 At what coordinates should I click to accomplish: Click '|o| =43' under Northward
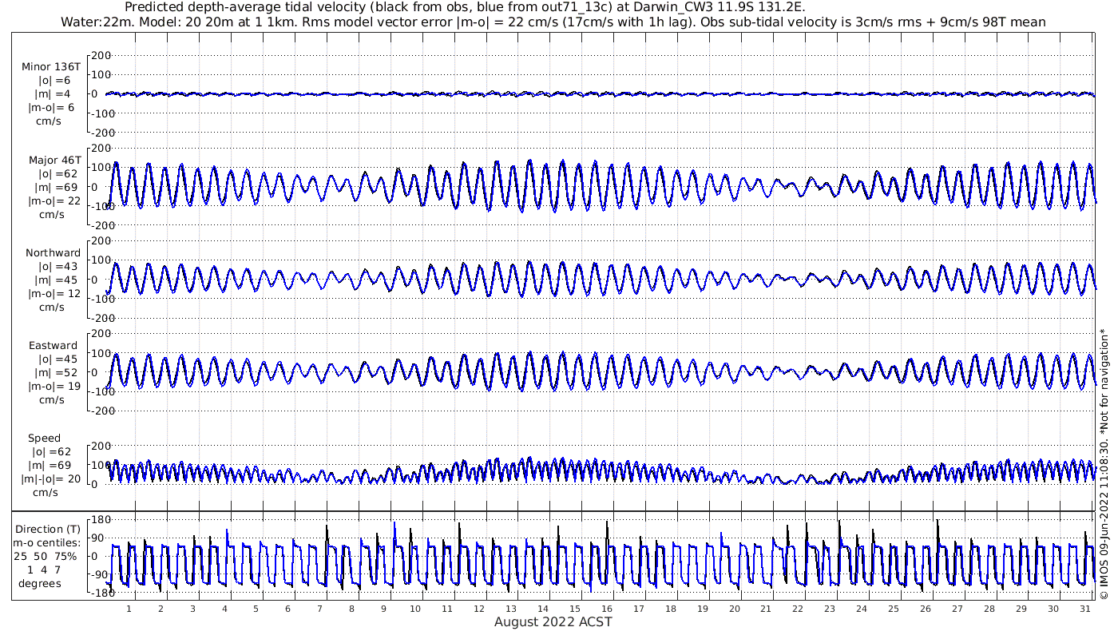click(57, 267)
